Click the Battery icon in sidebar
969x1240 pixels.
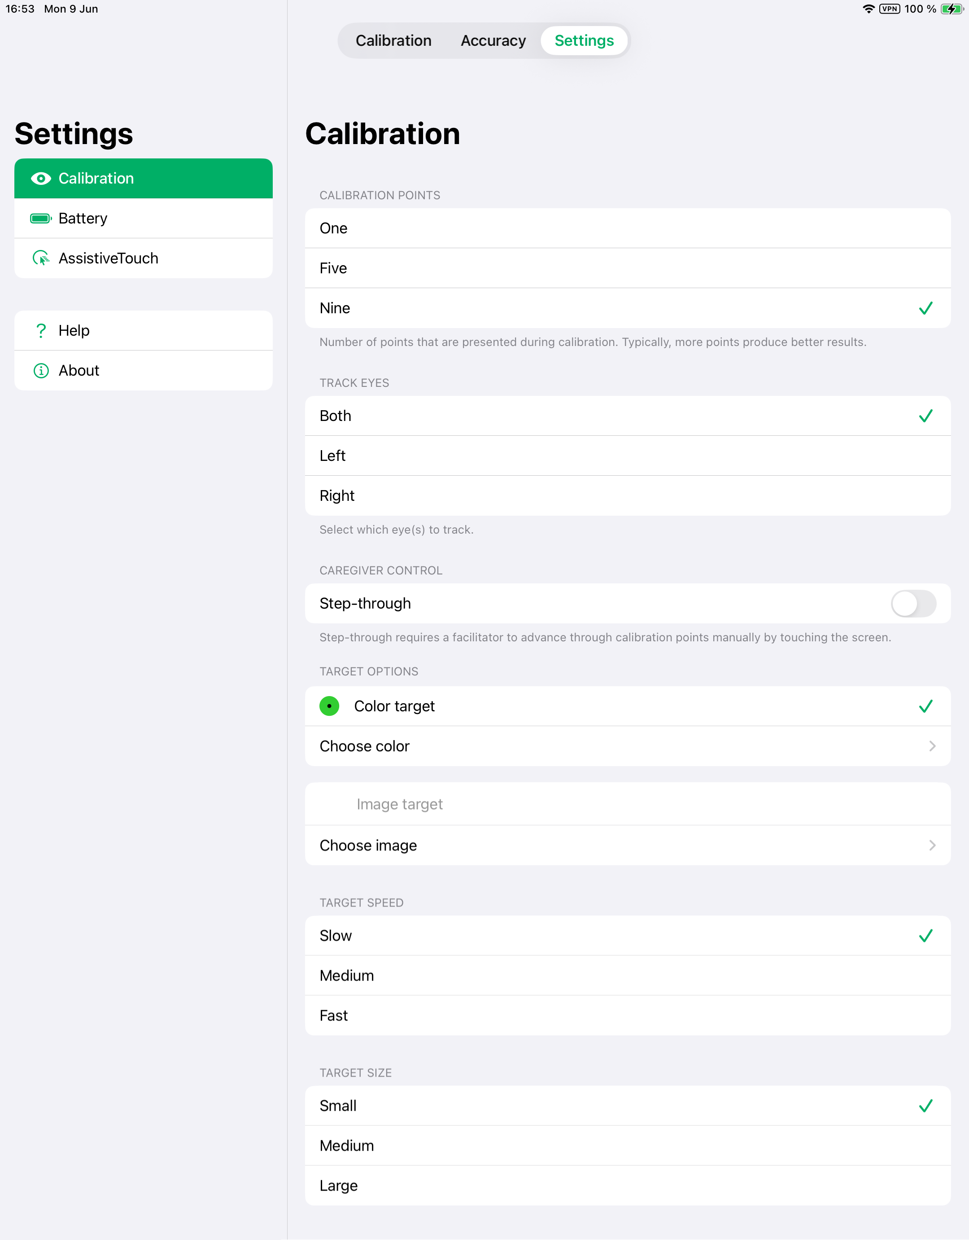tap(41, 219)
